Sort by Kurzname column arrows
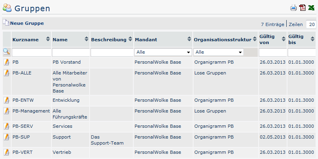 tap(48, 39)
